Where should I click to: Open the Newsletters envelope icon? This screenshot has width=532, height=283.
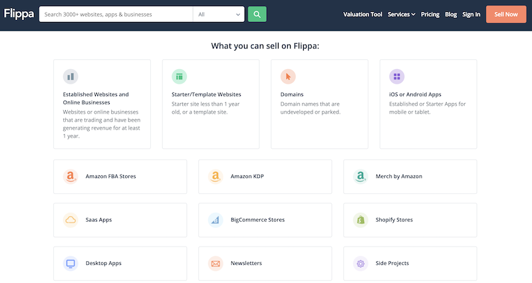pyautogui.click(x=215, y=263)
